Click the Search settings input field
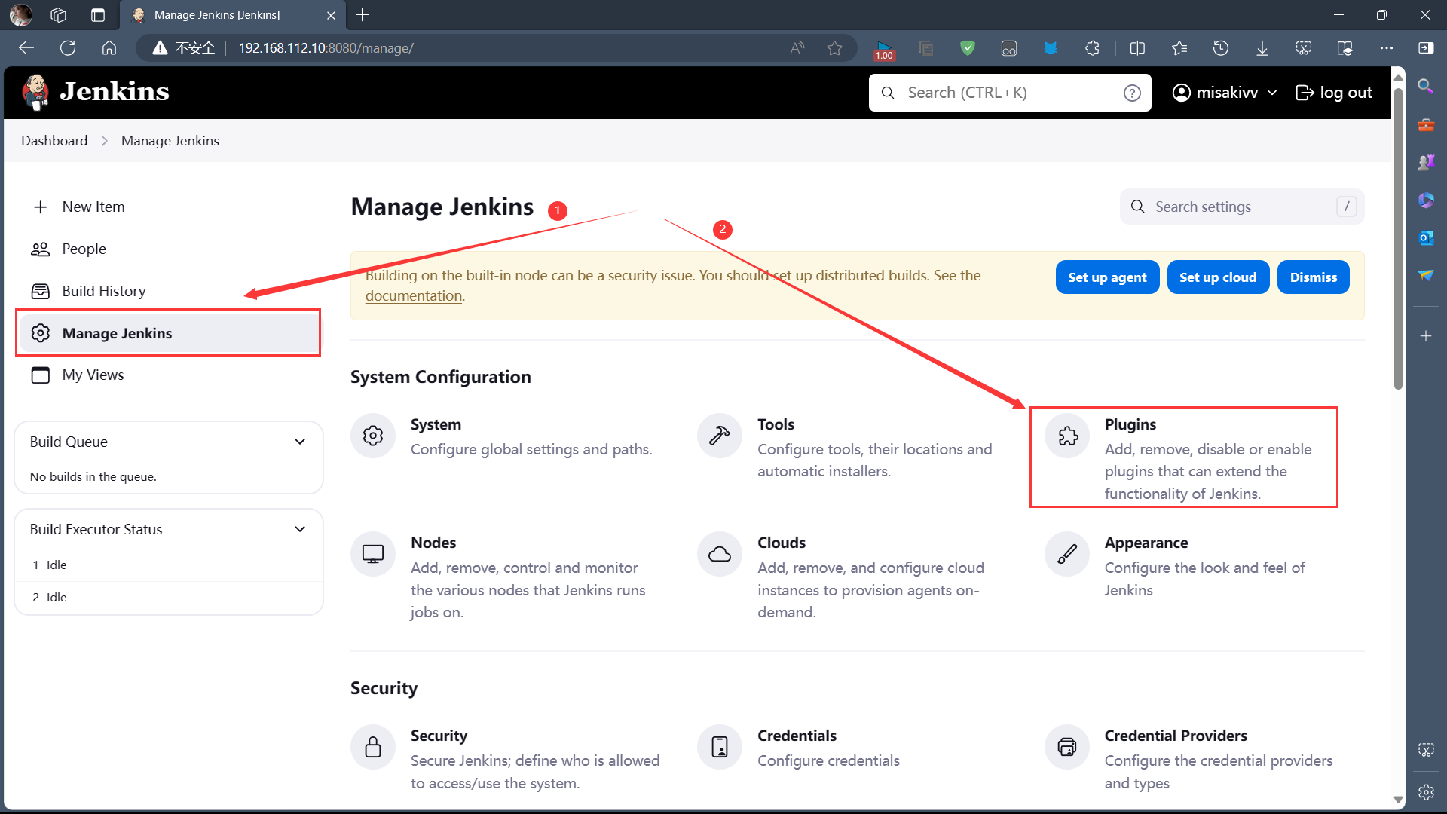Viewport: 1447px width, 814px height. [1242, 207]
